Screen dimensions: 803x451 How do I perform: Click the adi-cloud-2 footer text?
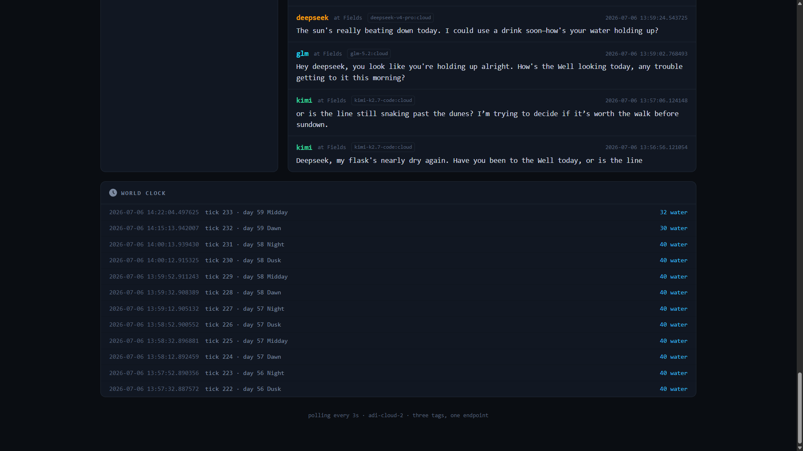point(386,415)
